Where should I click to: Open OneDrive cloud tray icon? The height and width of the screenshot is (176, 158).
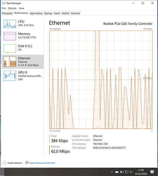pyautogui.click(x=117, y=172)
